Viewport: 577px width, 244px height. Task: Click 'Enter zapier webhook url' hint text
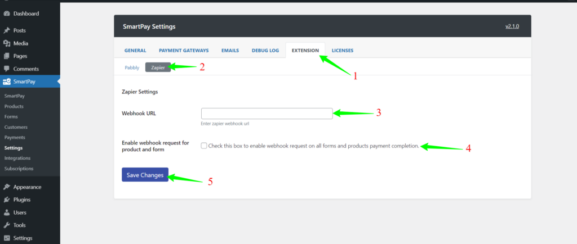pos(225,124)
